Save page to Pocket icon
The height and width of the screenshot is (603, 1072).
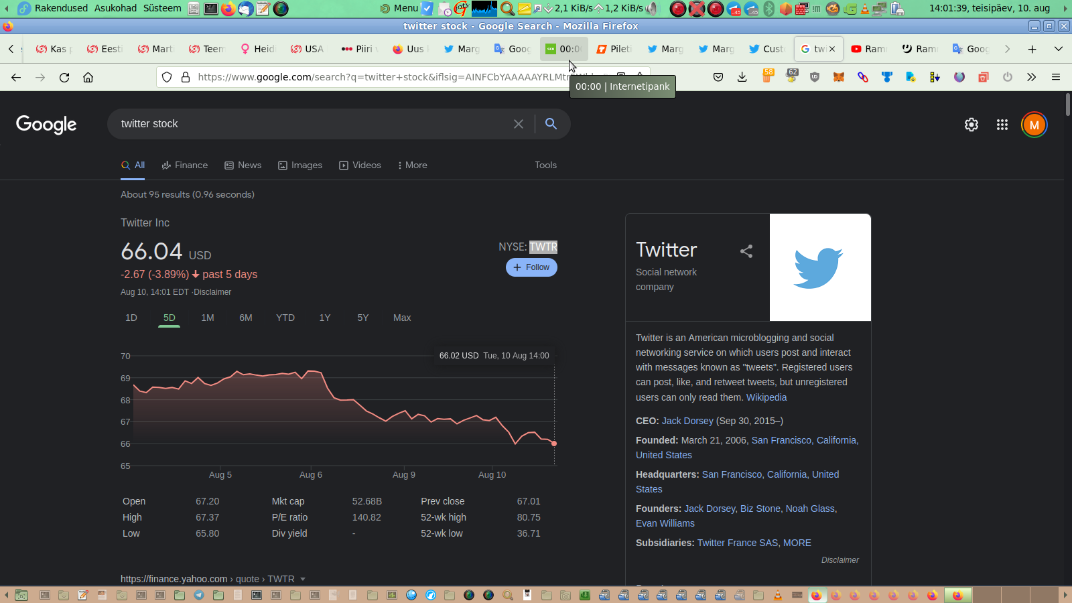point(718,77)
